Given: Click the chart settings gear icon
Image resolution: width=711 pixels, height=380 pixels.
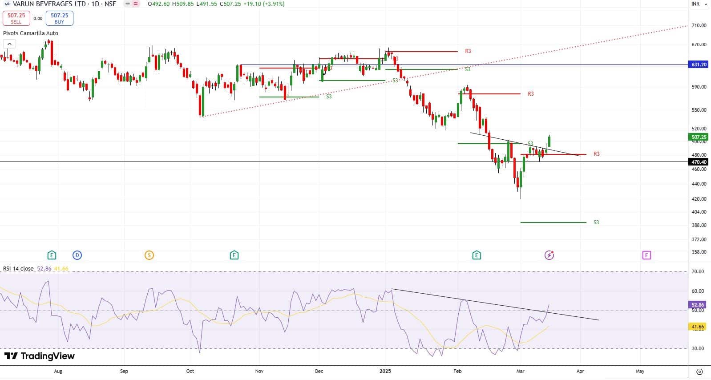Looking at the screenshot, I should click(x=699, y=372).
